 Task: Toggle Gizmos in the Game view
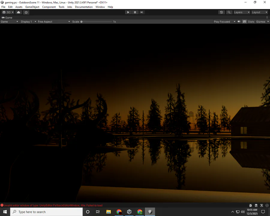(261, 22)
